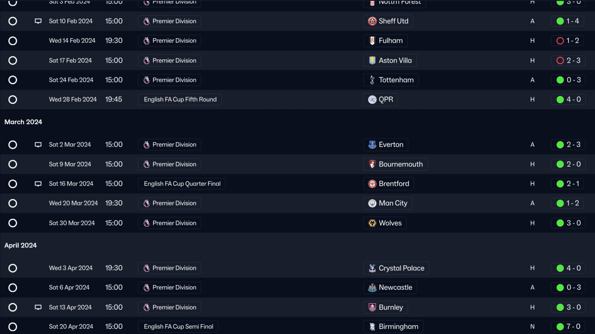Select radio circle for Newcastle fixture
Image resolution: width=595 pixels, height=334 pixels.
click(x=13, y=287)
